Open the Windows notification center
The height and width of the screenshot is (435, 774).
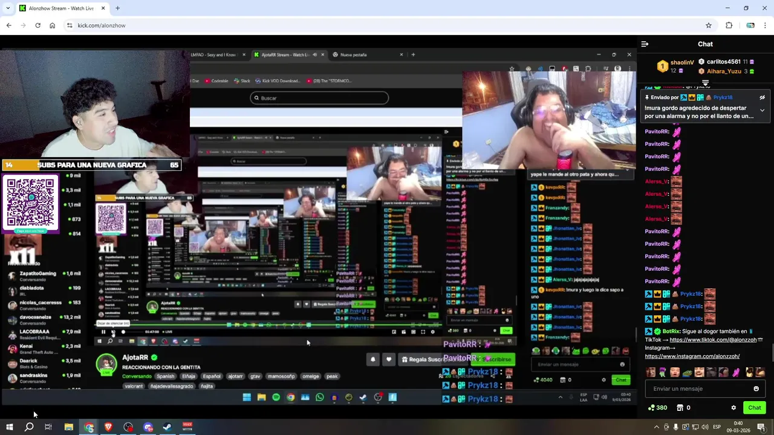point(761,427)
